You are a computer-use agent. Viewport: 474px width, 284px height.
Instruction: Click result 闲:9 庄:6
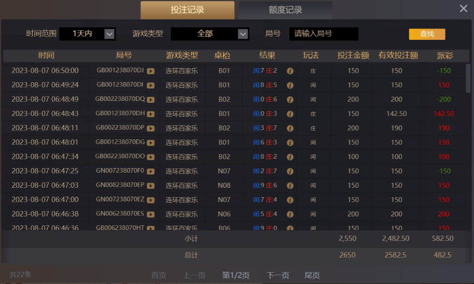(265, 185)
